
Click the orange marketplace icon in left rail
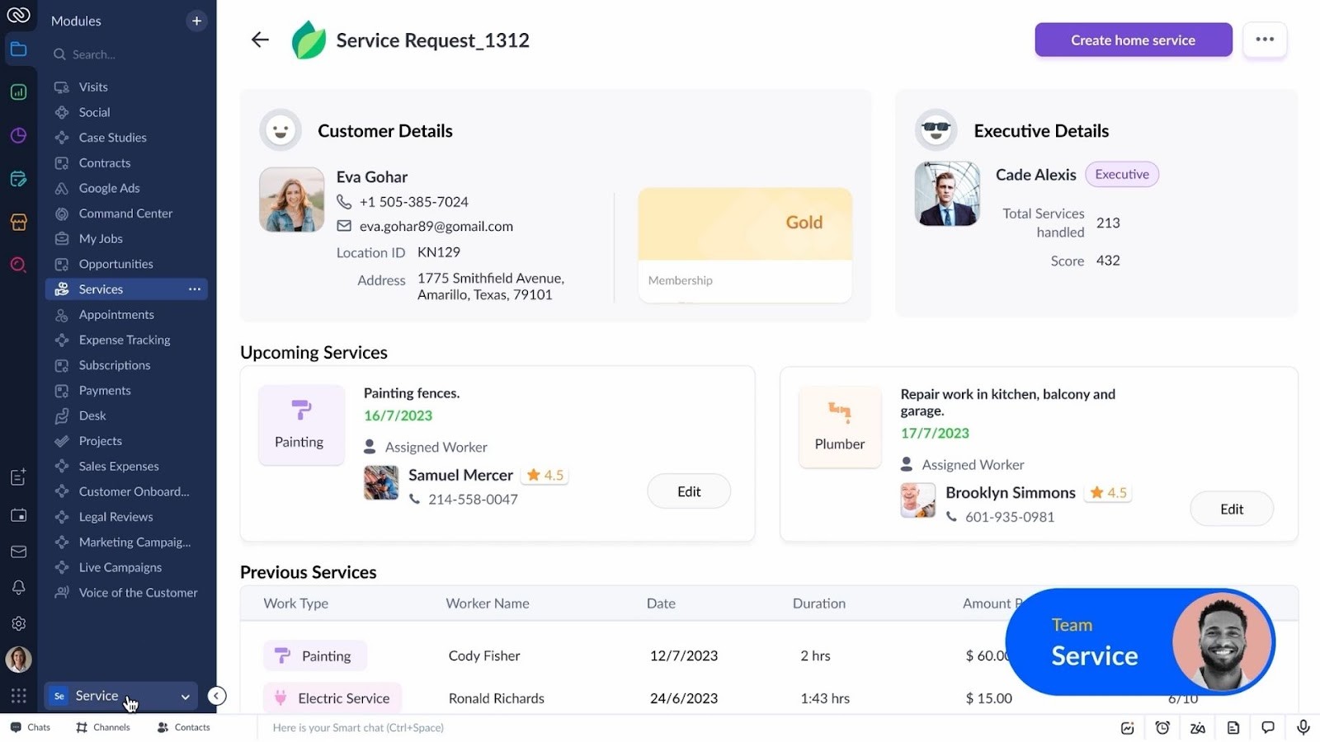pyautogui.click(x=18, y=222)
